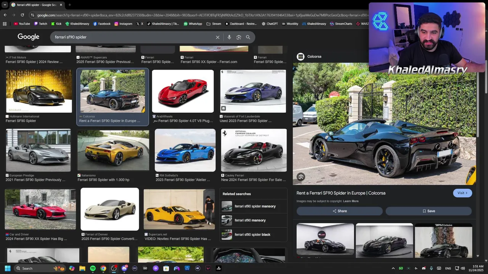Open BPM Exclusive black Ferrari related thumbnail

pos(443,241)
